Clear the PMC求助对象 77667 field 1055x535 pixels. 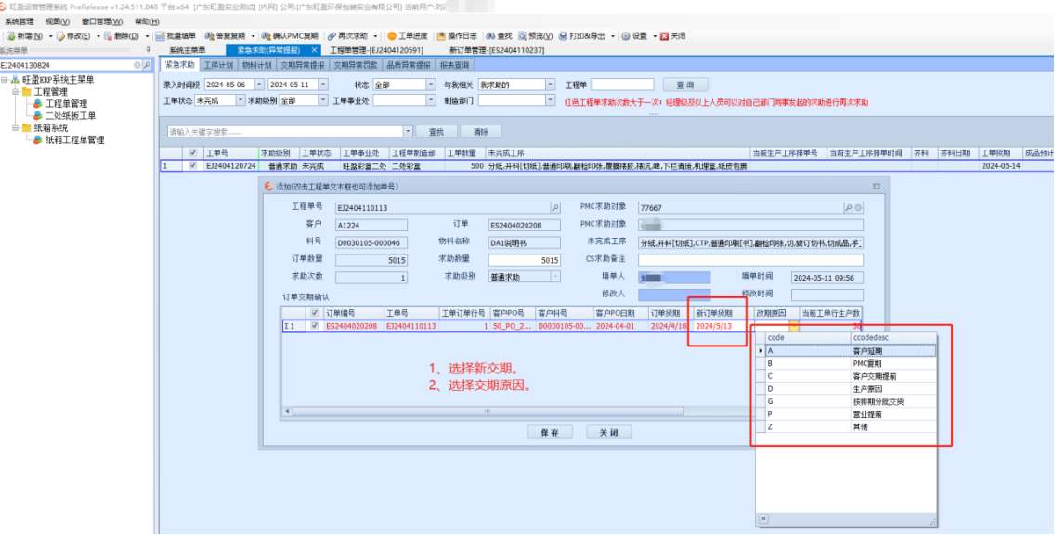858,208
